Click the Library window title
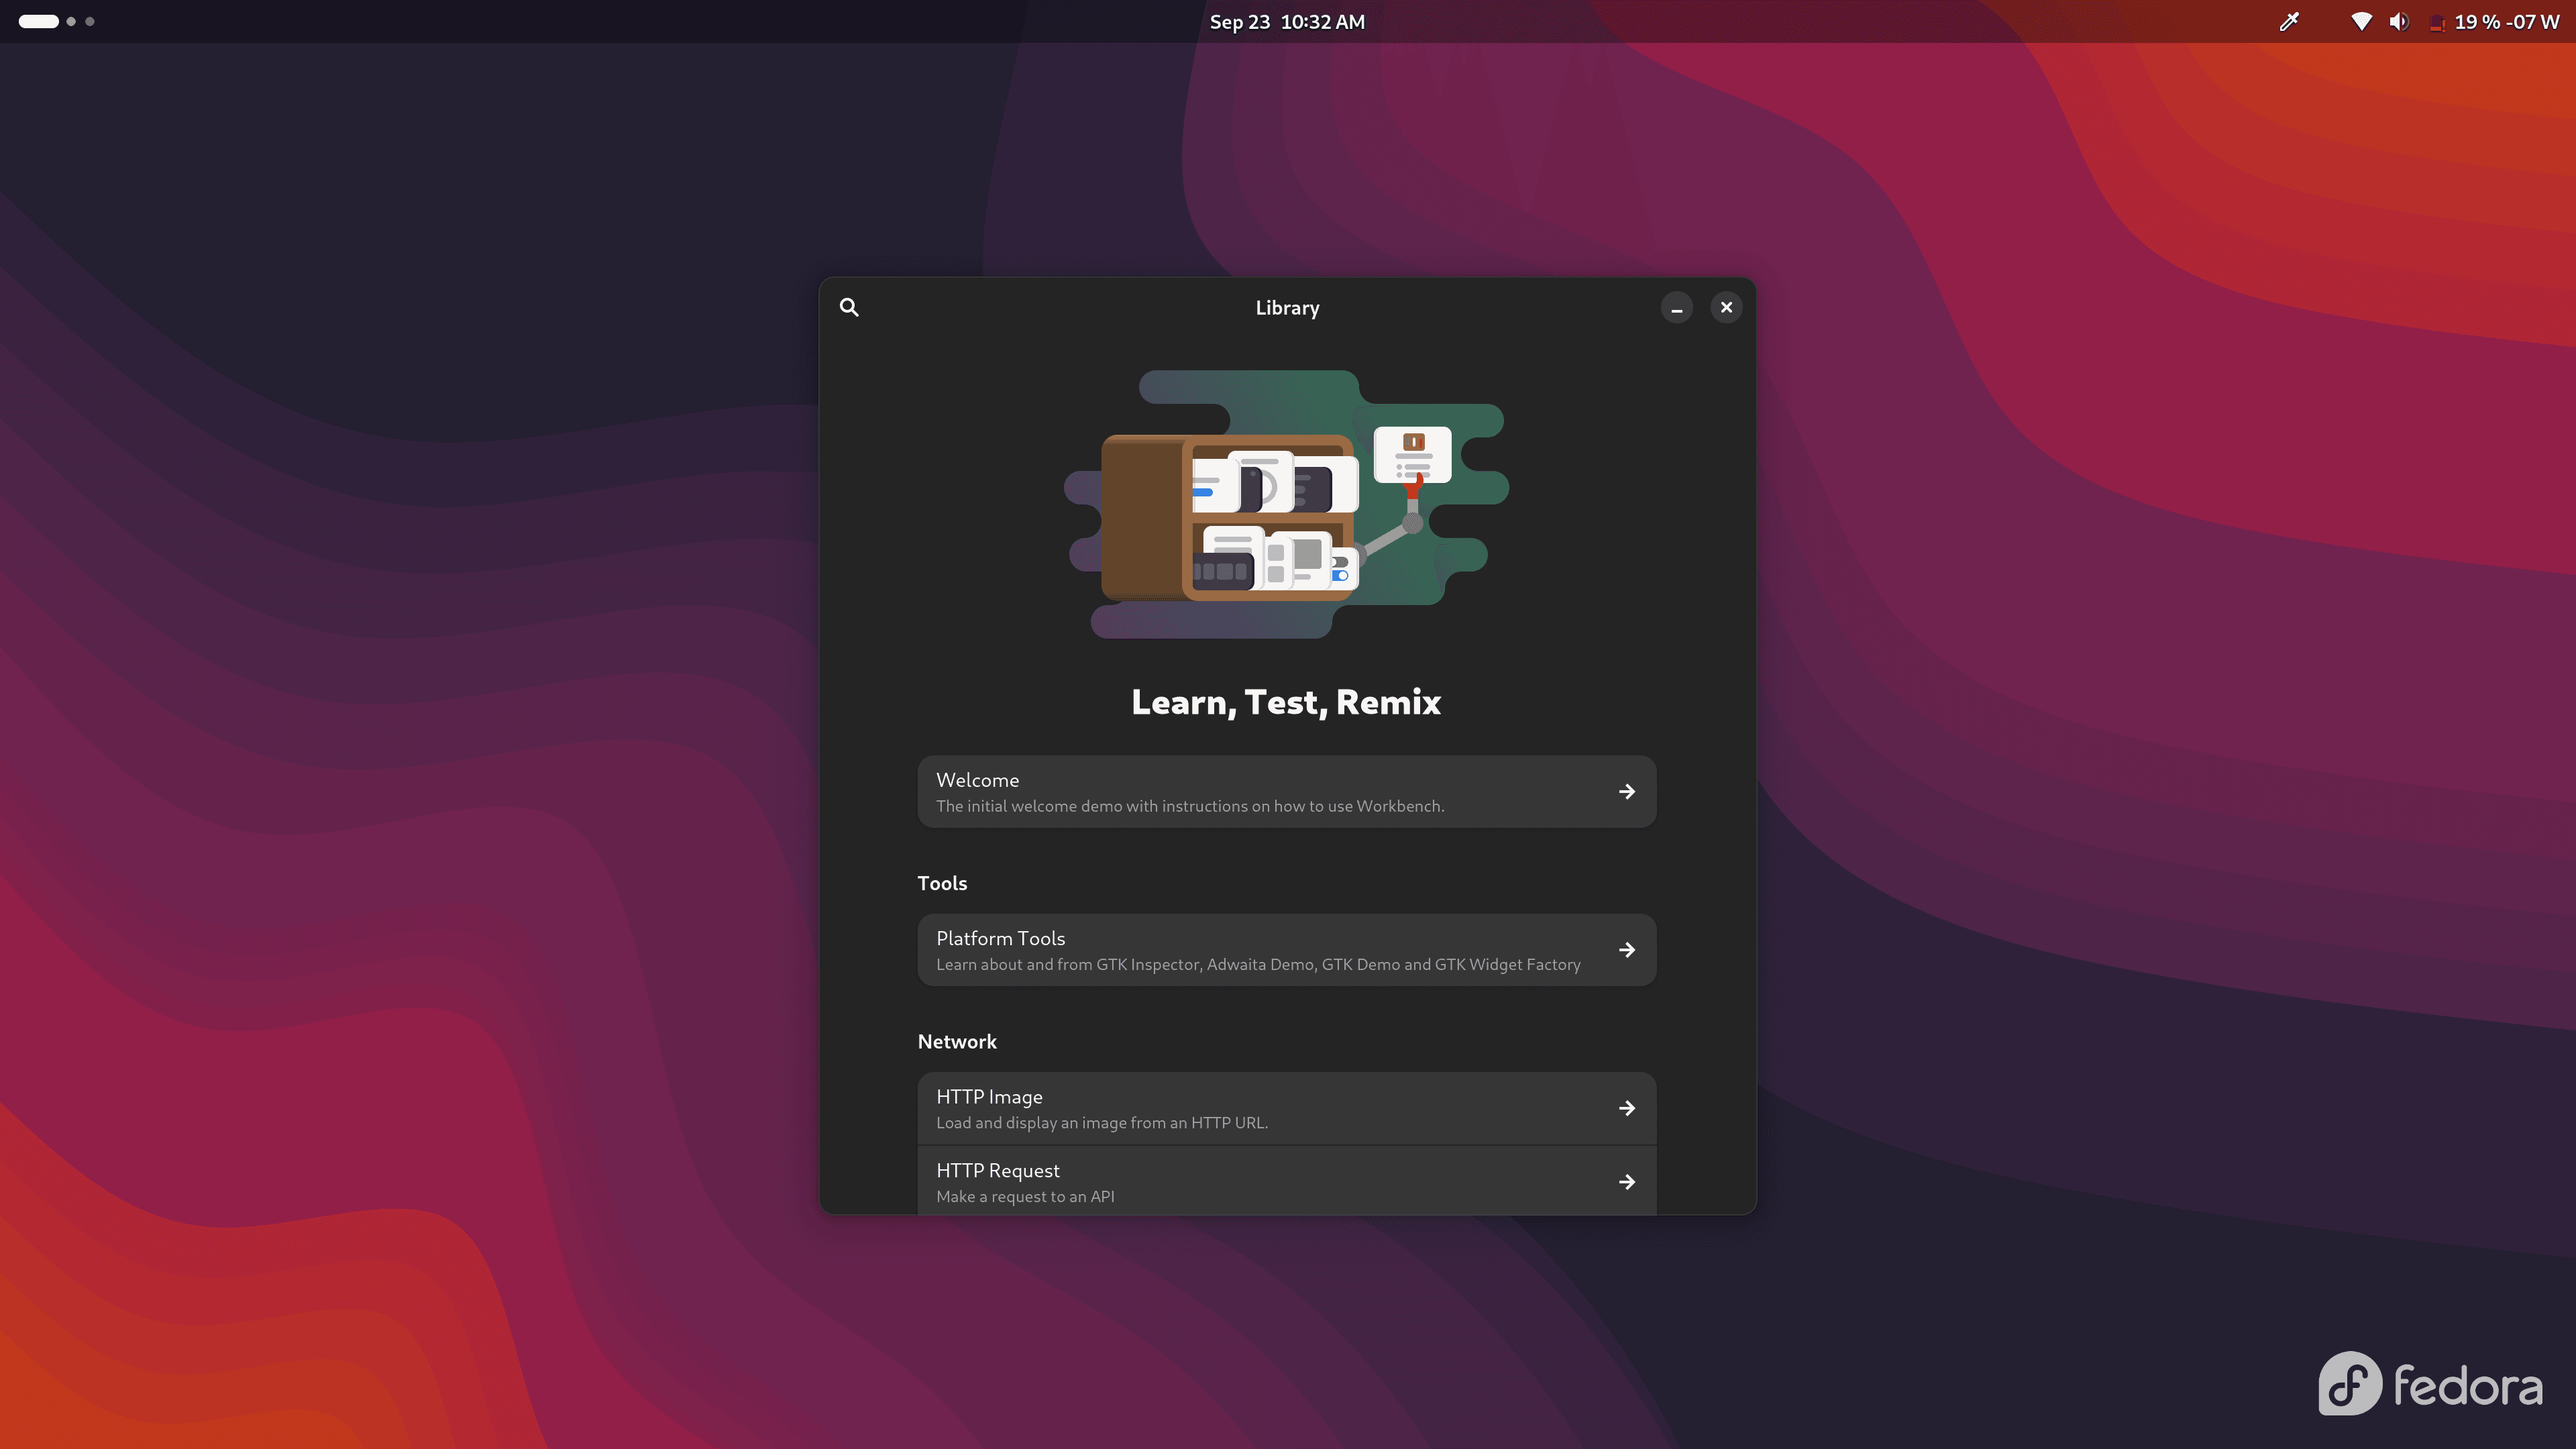This screenshot has width=2576, height=1449. pos(1287,308)
